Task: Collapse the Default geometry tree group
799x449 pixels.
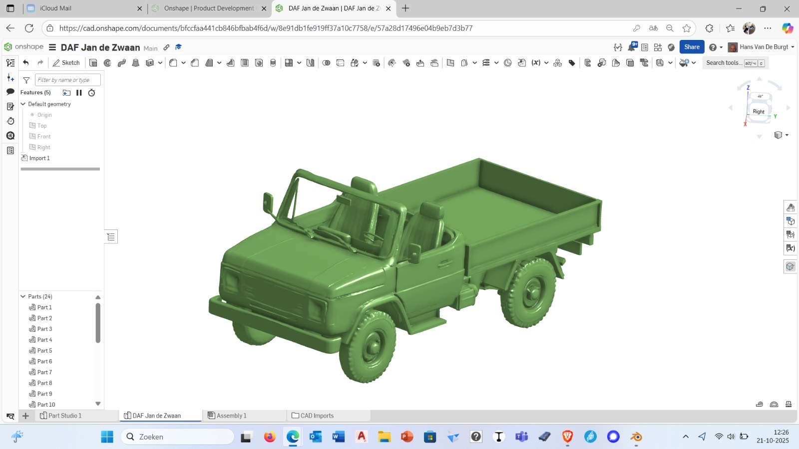Action: click(x=23, y=104)
